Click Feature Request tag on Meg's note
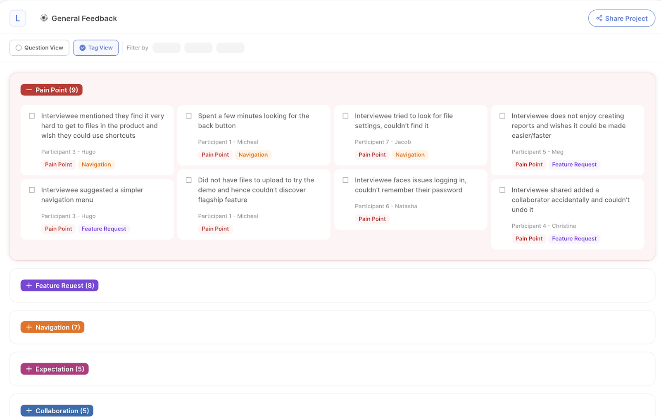The height and width of the screenshot is (417, 661). pyautogui.click(x=574, y=165)
